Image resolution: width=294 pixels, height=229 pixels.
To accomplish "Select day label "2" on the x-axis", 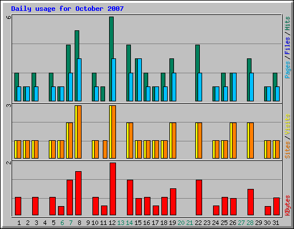I will [x=28, y=223].
